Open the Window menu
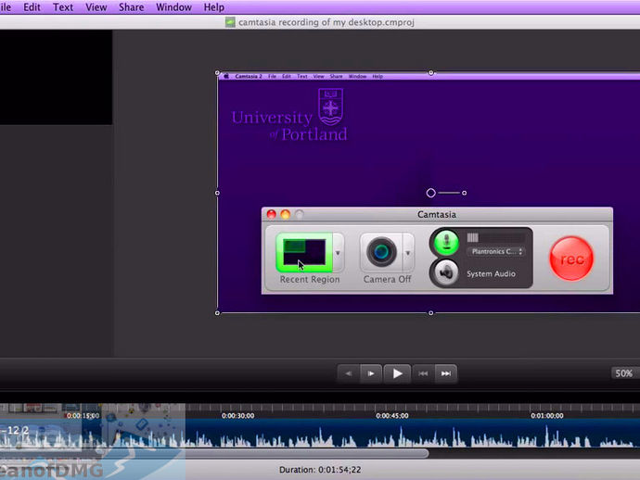Viewport: 640px width, 480px height. (x=173, y=6)
